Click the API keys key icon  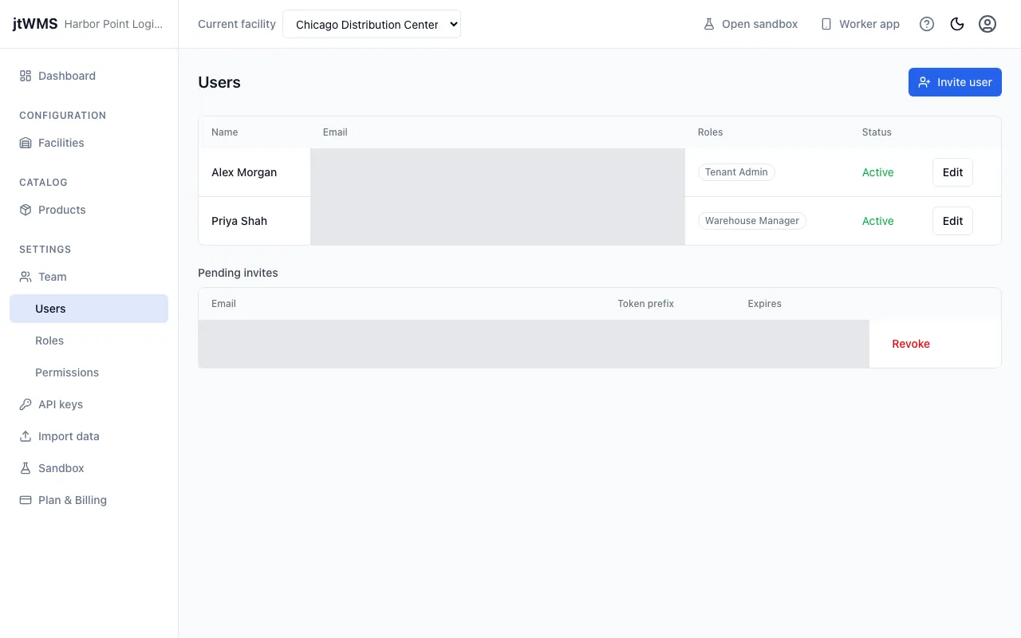[26, 404]
